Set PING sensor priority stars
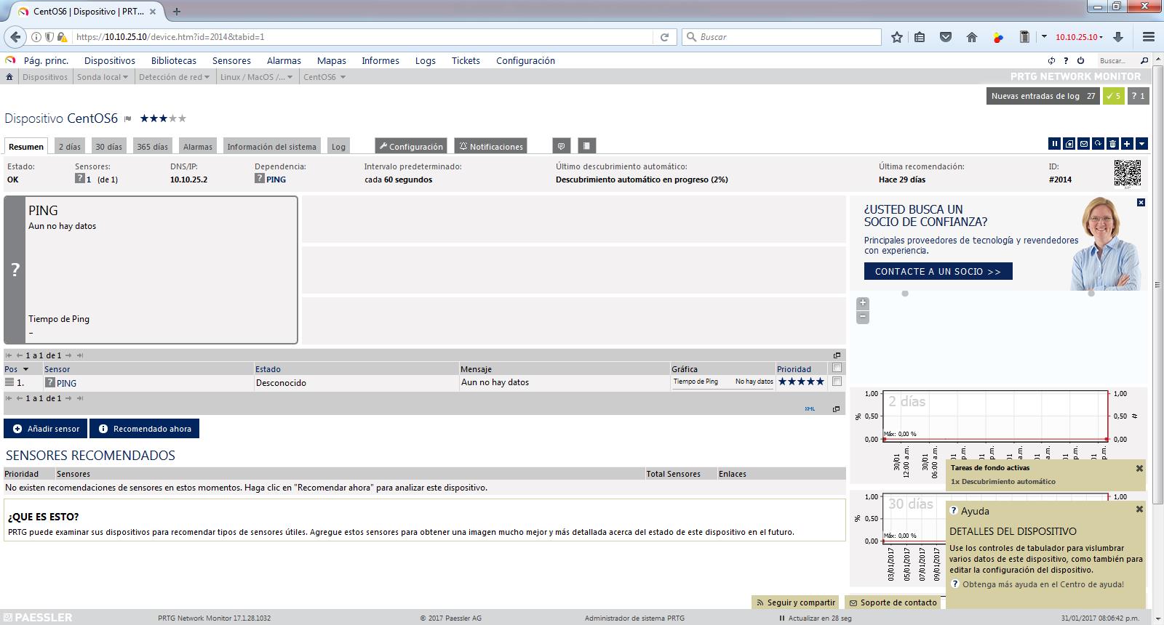Screen dimensions: 1164x625 tap(801, 382)
